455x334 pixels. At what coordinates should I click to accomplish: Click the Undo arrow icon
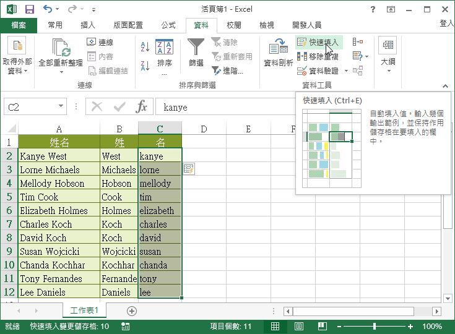[x=48, y=9]
